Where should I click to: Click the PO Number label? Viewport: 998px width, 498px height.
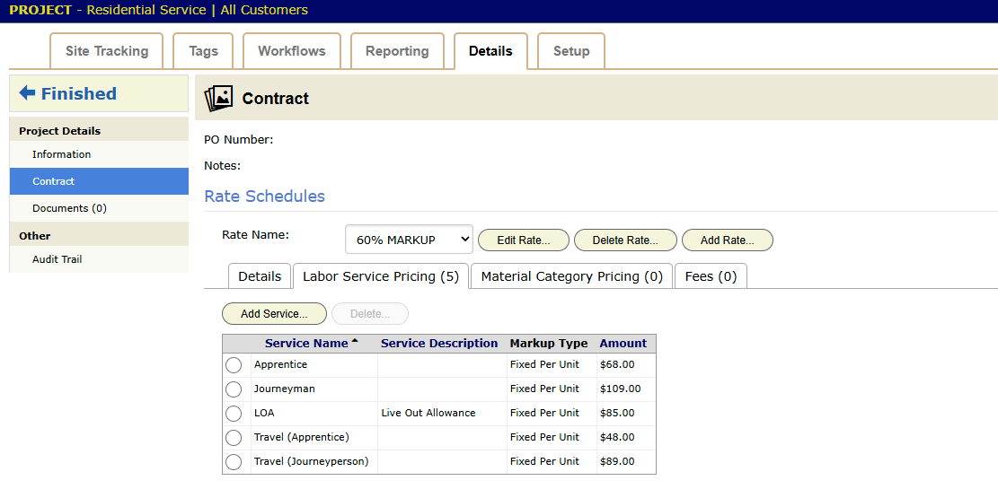(239, 140)
